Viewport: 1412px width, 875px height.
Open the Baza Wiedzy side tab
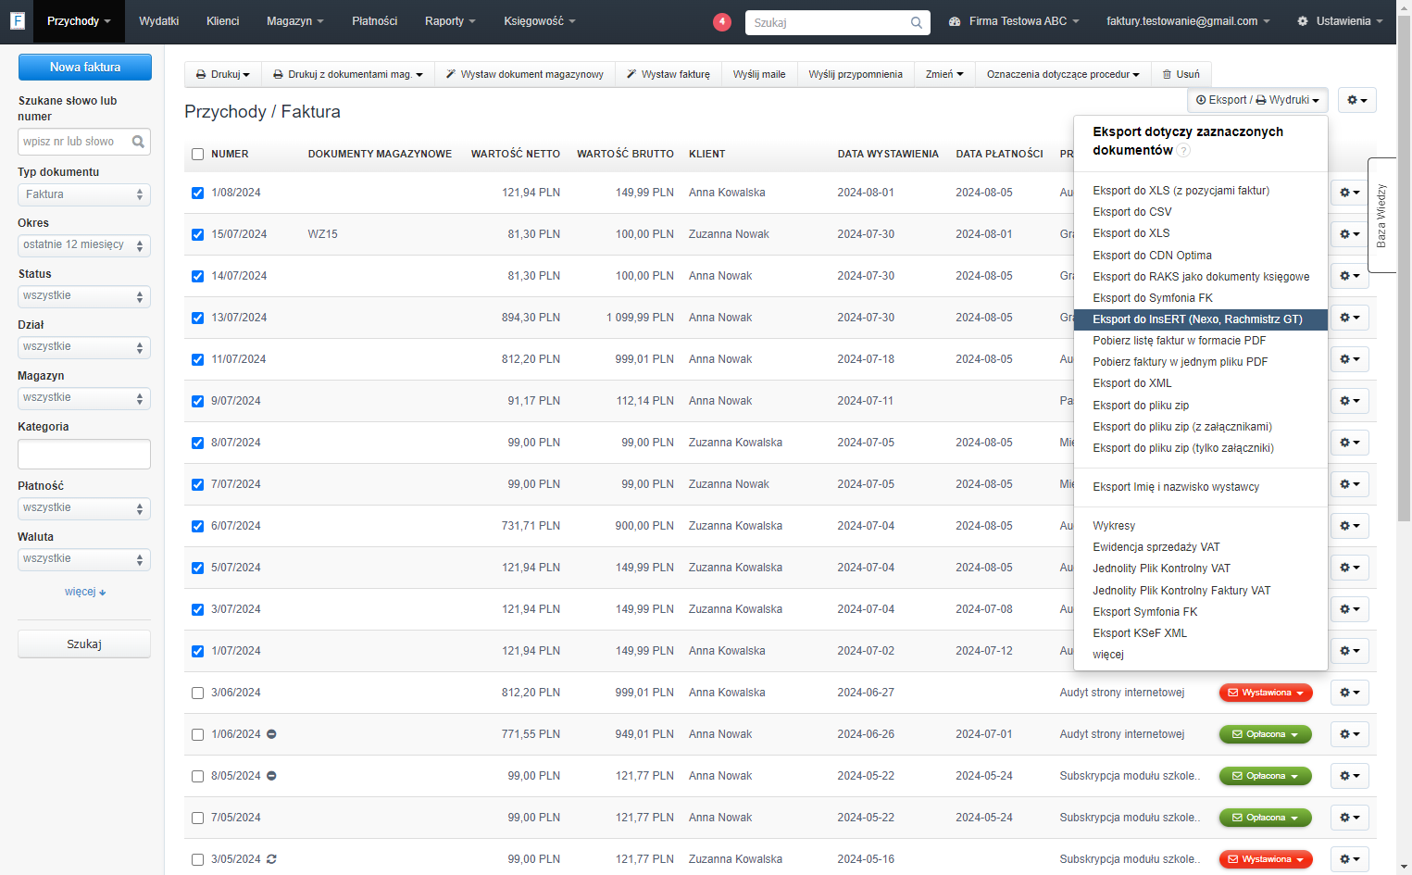point(1381,216)
